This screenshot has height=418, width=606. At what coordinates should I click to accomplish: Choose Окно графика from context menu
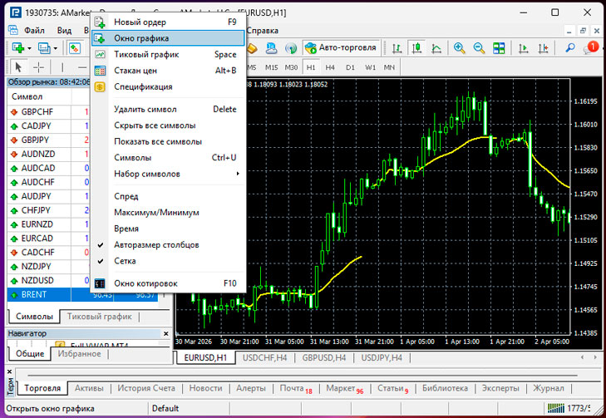[141, 38]
